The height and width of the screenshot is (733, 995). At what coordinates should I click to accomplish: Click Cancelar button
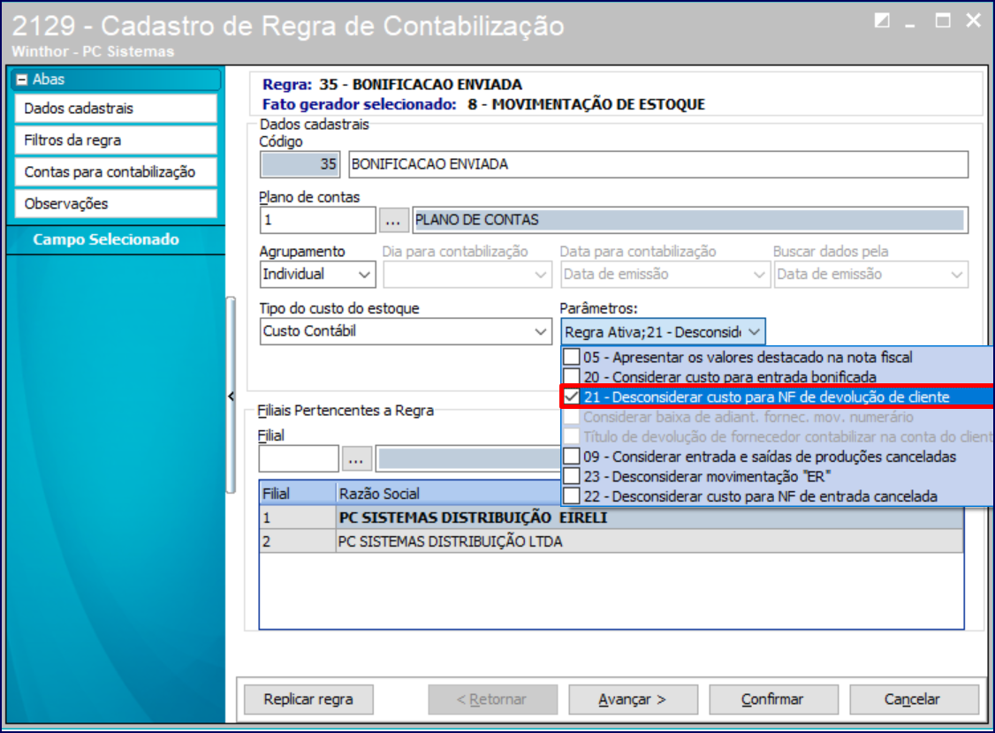[x=913, y=699]
